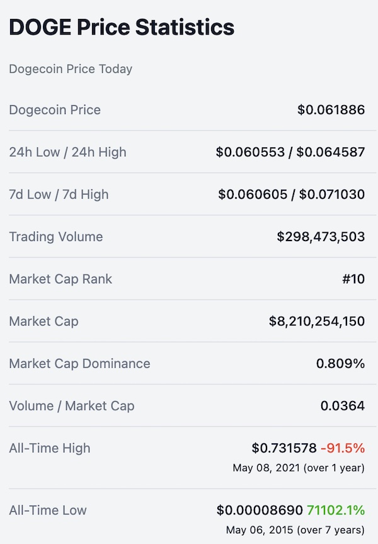The height and width of the screenshot is (544, 378).
Task: Click the green 71102.1% change figure
Action: pyautogui.click(x=336, y=511)
